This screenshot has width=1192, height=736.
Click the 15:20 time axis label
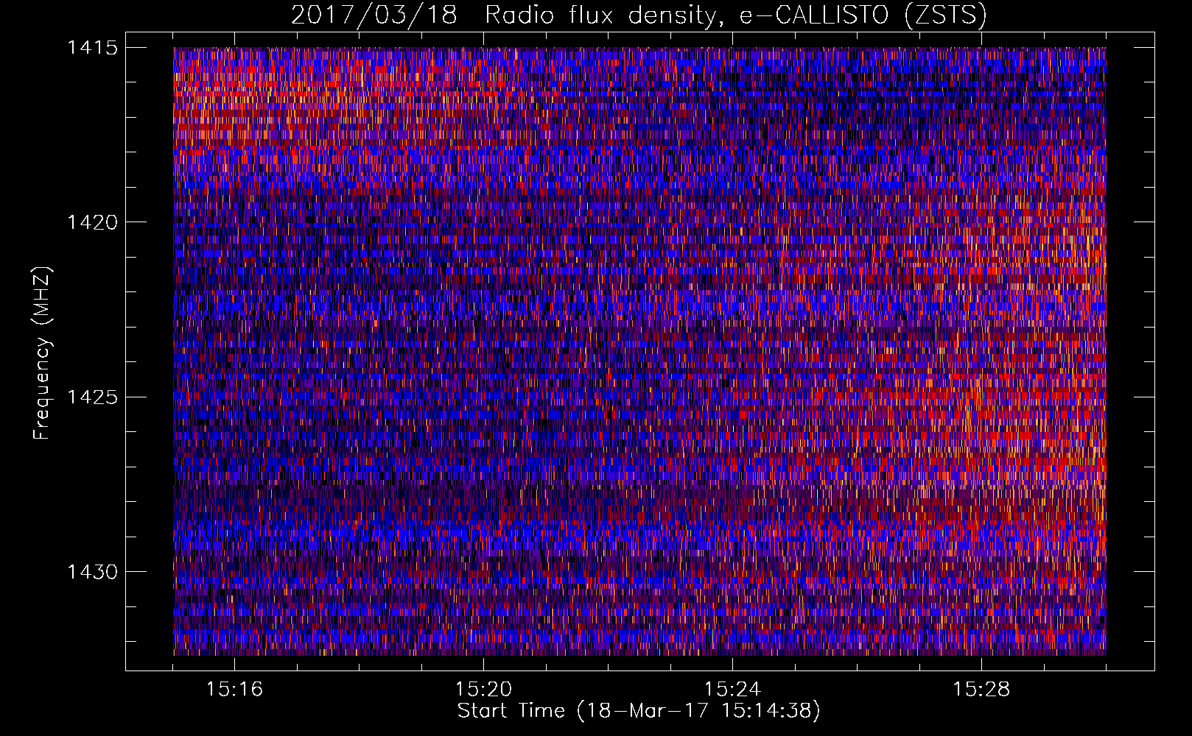tap(483, 690)
